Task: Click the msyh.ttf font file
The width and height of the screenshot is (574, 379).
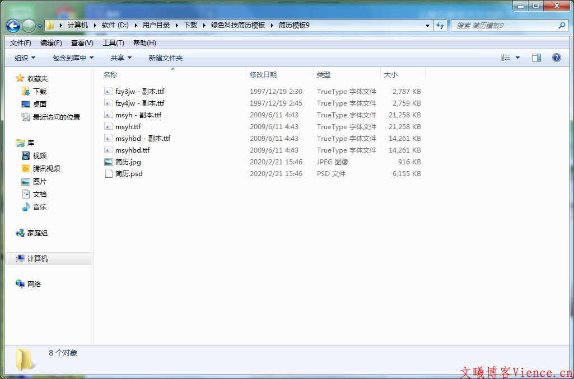Action: coord(128,127)
